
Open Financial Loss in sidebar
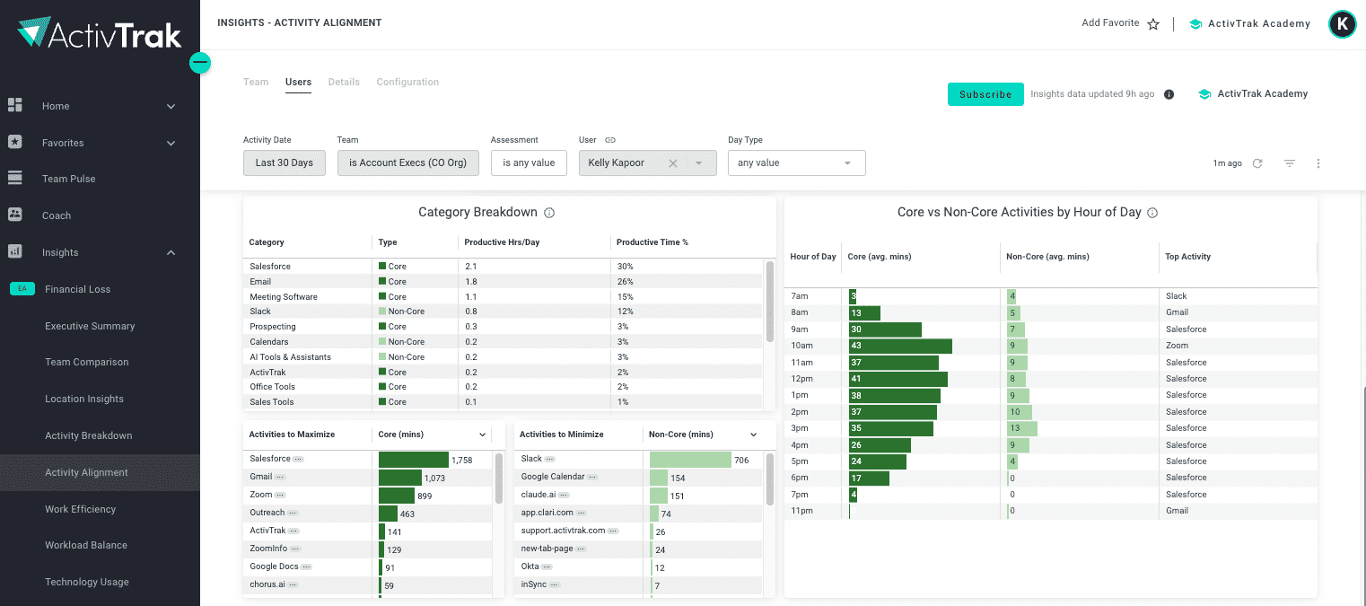click(78, 289)
